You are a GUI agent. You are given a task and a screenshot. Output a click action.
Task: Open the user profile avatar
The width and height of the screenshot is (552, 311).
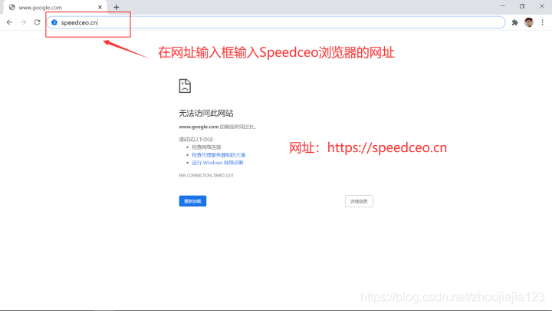(x=529, y=22)
